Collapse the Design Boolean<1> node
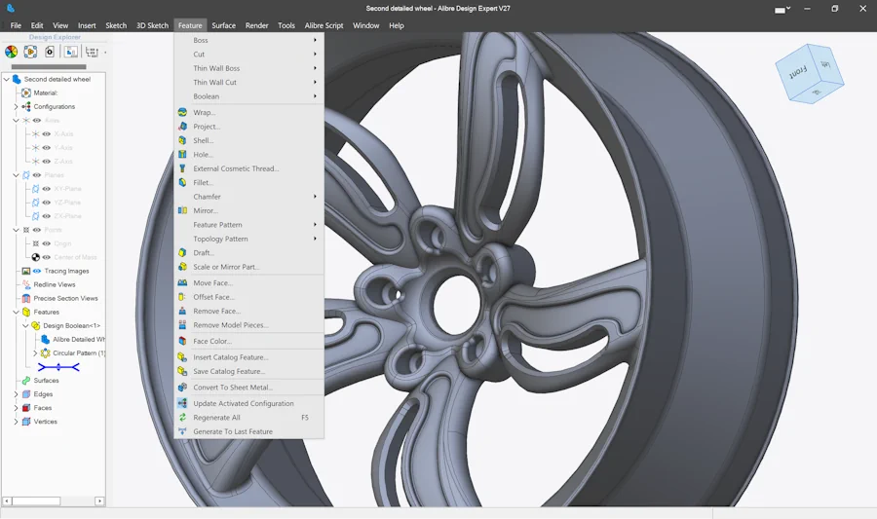 coord(25,325)
